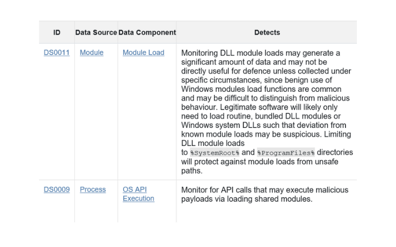
Task: Follow the Module Load component link
Action: 144,52
